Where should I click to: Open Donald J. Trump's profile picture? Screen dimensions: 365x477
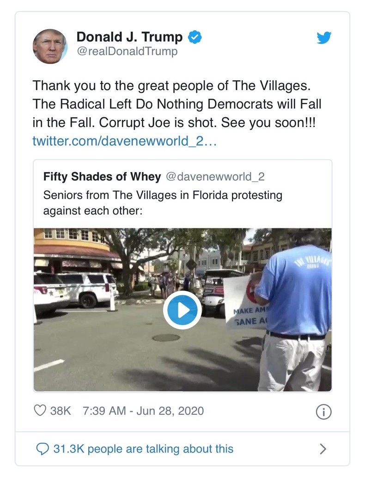click(50, 47)
